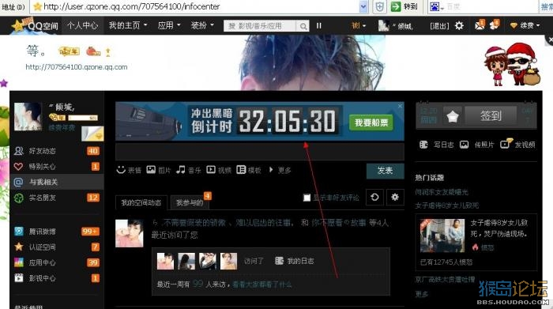This screenshot has height=309, width=553.
Task: Click the 退出 logout link
Action: coord(439,26)
